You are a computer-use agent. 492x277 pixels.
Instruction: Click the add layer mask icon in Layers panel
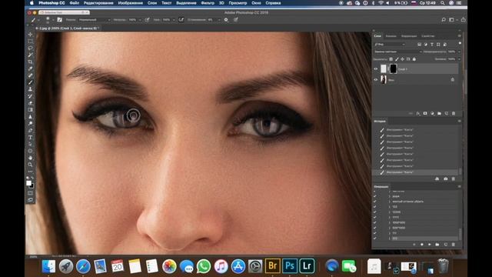pos(425,113)
